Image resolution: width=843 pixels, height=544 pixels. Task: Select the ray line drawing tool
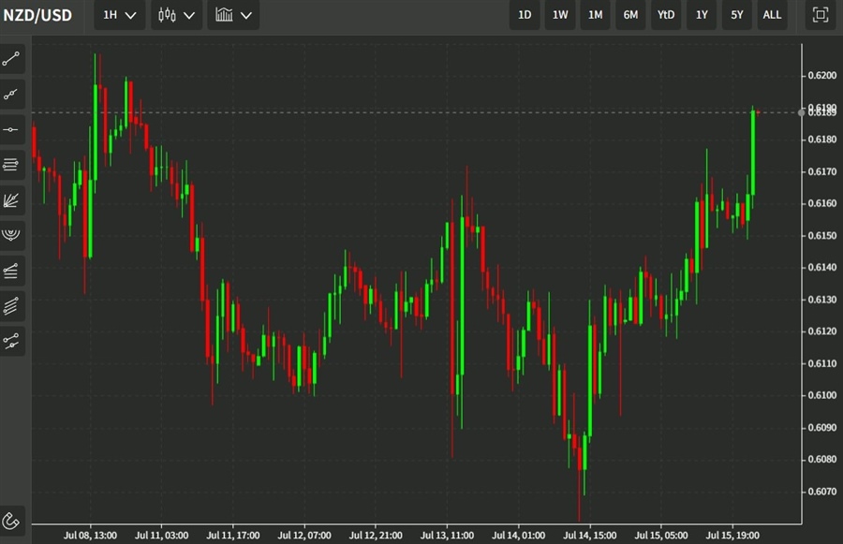12,94
